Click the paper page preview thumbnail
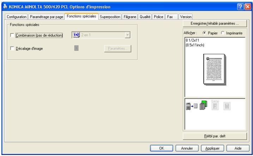 [x=215, y=69]
